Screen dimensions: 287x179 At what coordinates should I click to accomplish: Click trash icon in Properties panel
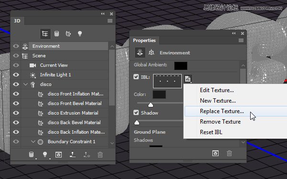229,153
